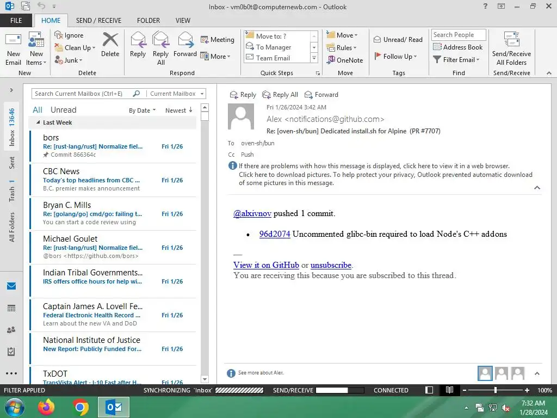Open the By Date arrangement dropdown
557x418 pixels.
[142, 110]
